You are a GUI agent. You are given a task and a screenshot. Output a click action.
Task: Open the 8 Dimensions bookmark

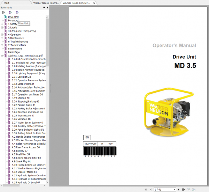pyautogui.click(x=15, y=49)
